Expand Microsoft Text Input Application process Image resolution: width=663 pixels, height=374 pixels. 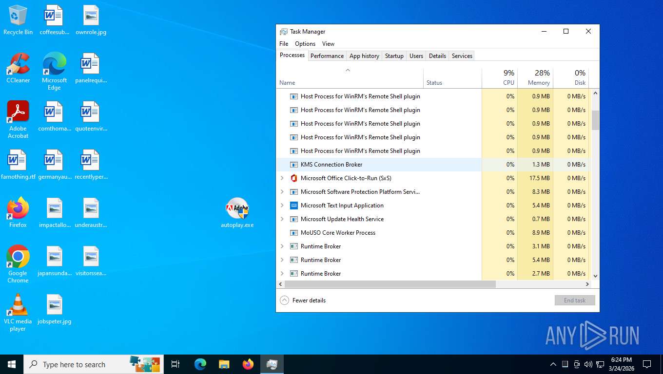282,206
